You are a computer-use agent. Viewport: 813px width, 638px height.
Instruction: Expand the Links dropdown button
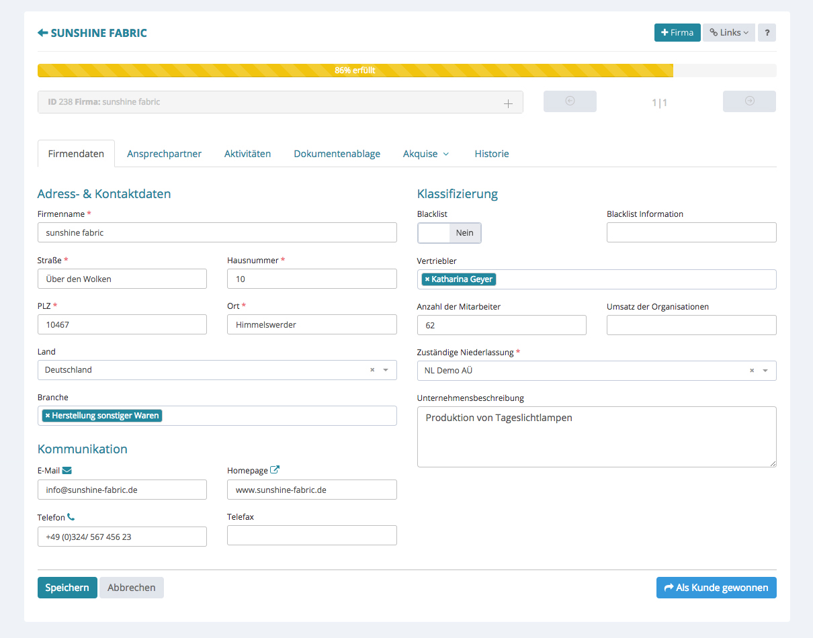pos(728,33)
